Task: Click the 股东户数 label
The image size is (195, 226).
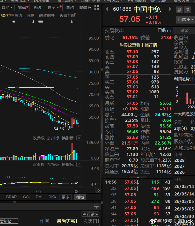Action: [183, 141]
